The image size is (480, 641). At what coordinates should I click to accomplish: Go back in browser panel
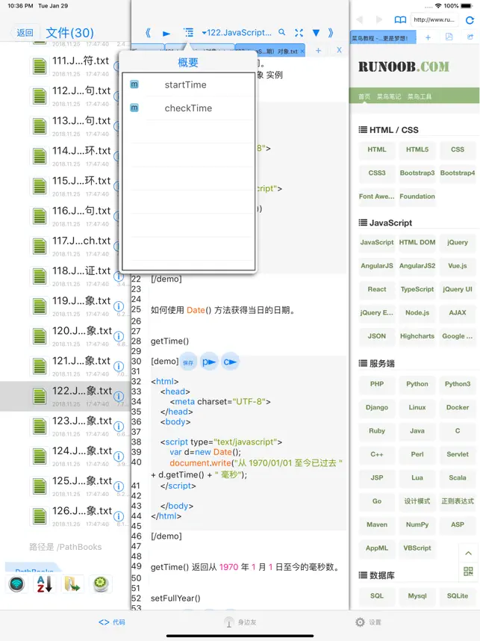pyautogui.click(x=360, y=19)
